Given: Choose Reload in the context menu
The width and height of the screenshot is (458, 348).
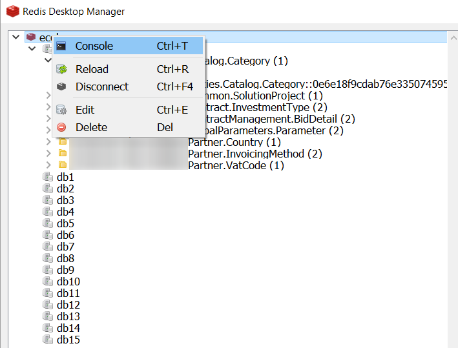Looking at the screenshot, I should pos(128,69).
